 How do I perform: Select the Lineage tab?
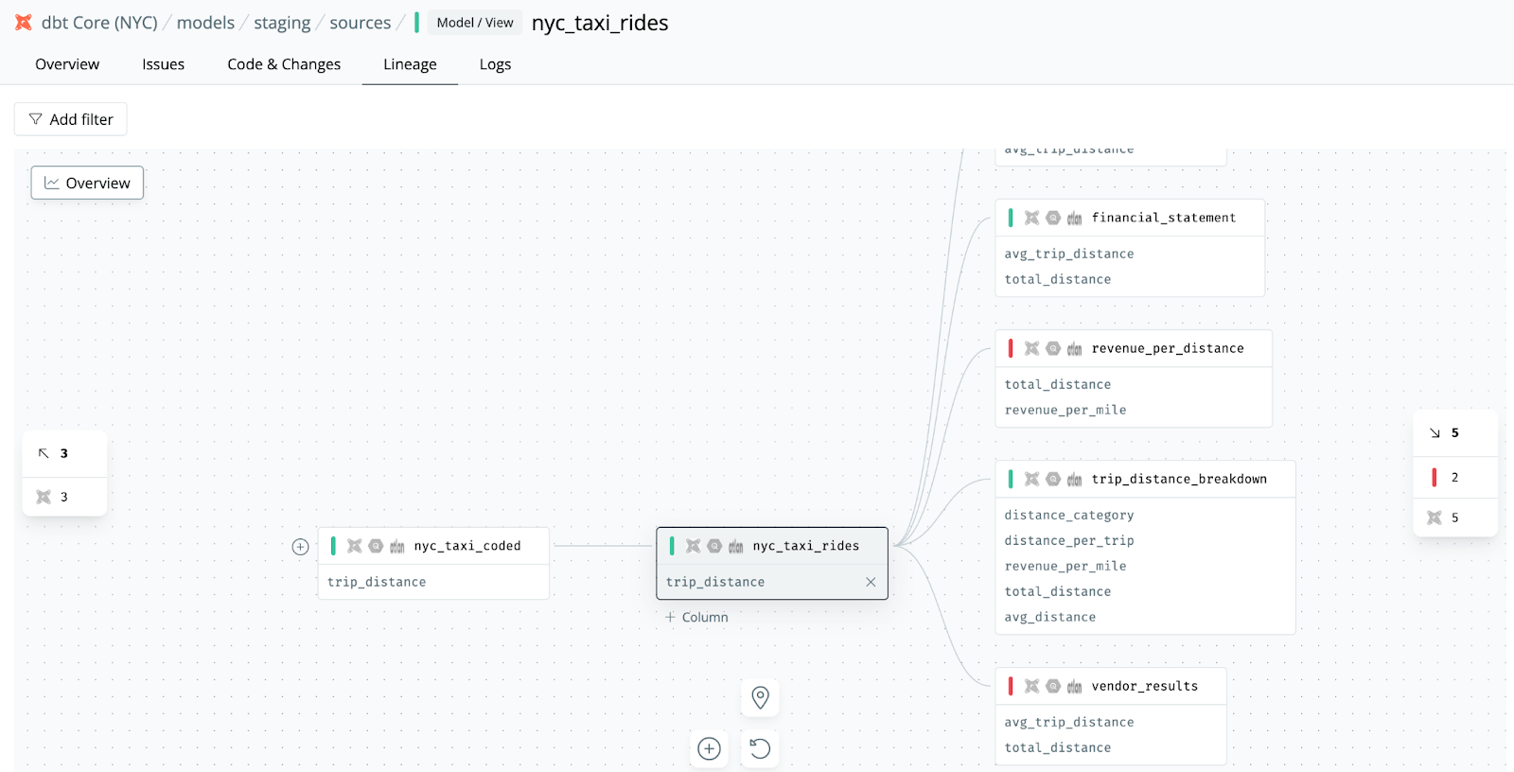pyautogui.click(x=410, y=64)
